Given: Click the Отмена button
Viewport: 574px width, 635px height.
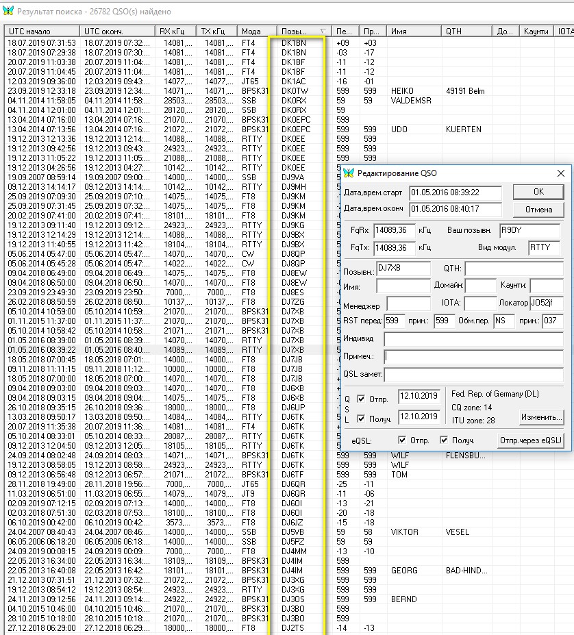Looking at the screenshot, I should (538, 209).
